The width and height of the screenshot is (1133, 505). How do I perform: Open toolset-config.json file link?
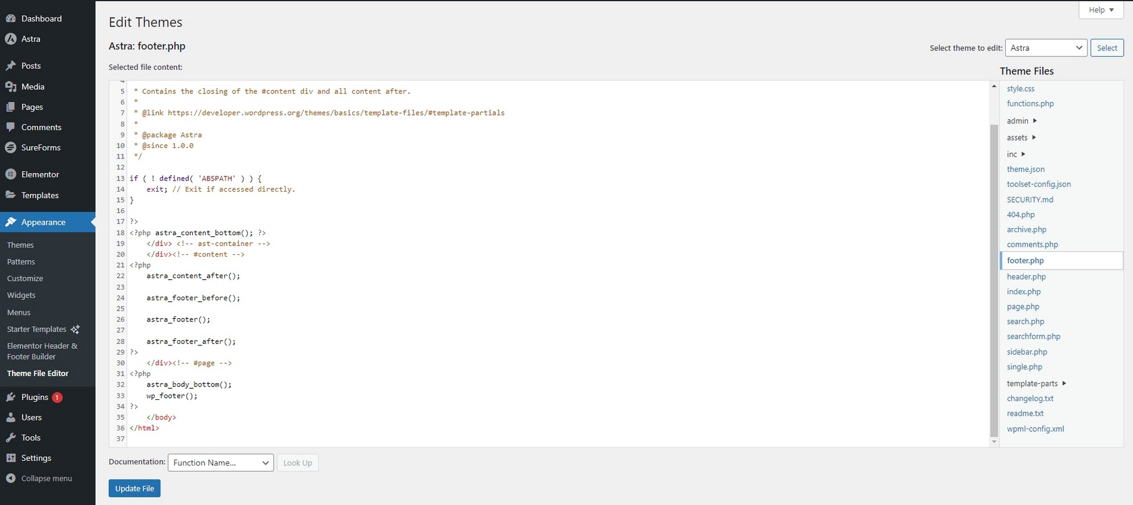click(x=1039, y=184)
